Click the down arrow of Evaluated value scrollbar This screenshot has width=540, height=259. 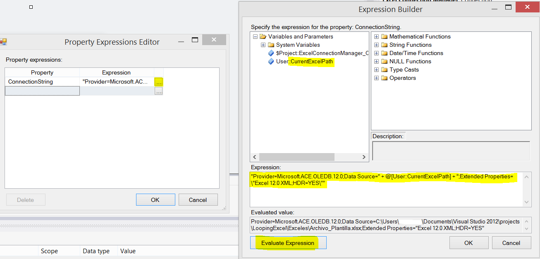click(527, 229)
